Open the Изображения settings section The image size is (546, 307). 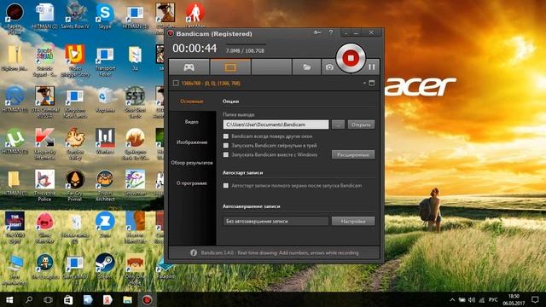coord(192,142)
